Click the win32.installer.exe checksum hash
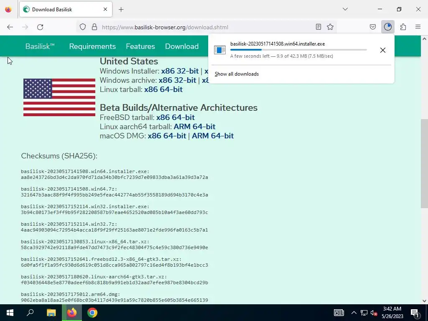 tap(115, 212)
